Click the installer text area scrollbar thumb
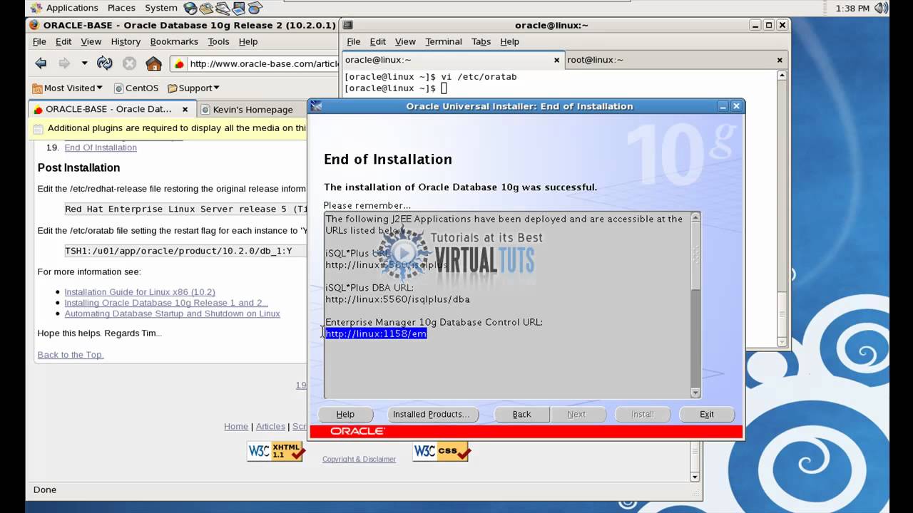 (x=695, y=256)
